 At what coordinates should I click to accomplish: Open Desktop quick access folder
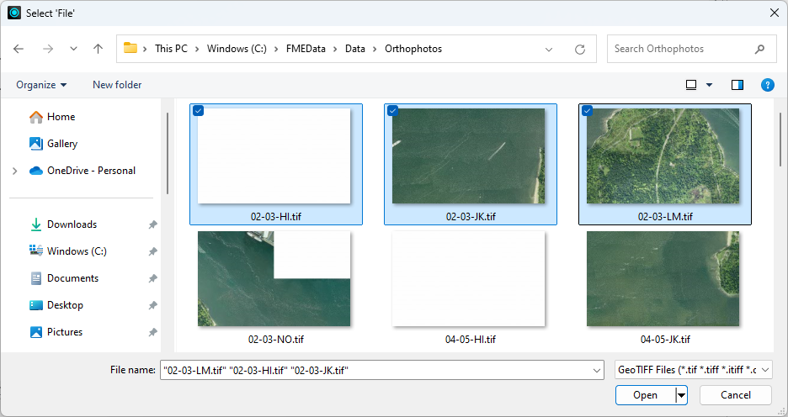click(x=65, y=305)
